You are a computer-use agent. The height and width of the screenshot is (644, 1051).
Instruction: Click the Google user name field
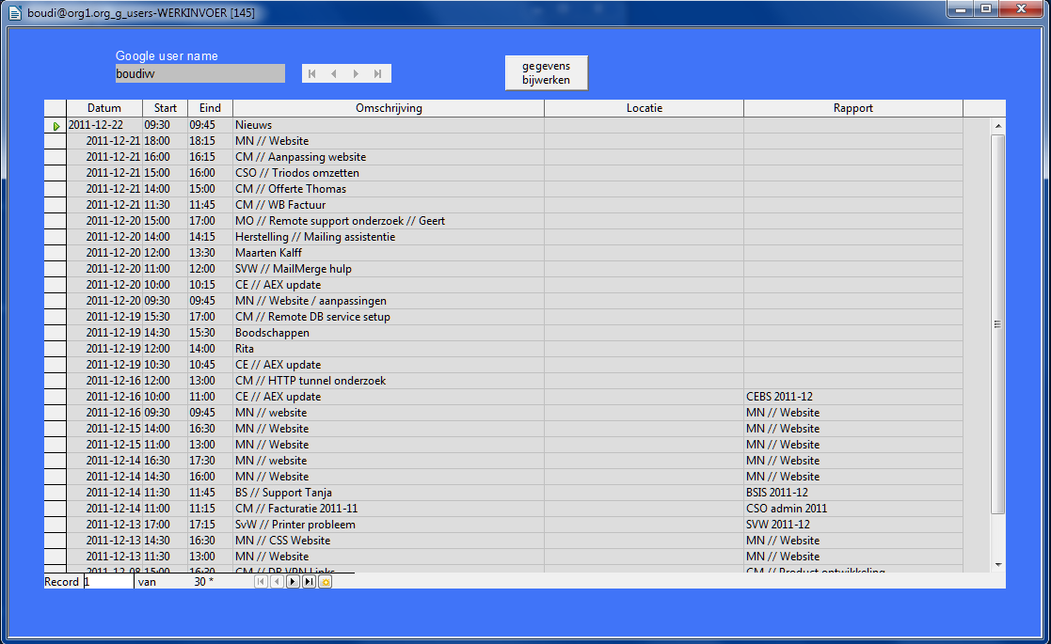[x=199, y=73]
